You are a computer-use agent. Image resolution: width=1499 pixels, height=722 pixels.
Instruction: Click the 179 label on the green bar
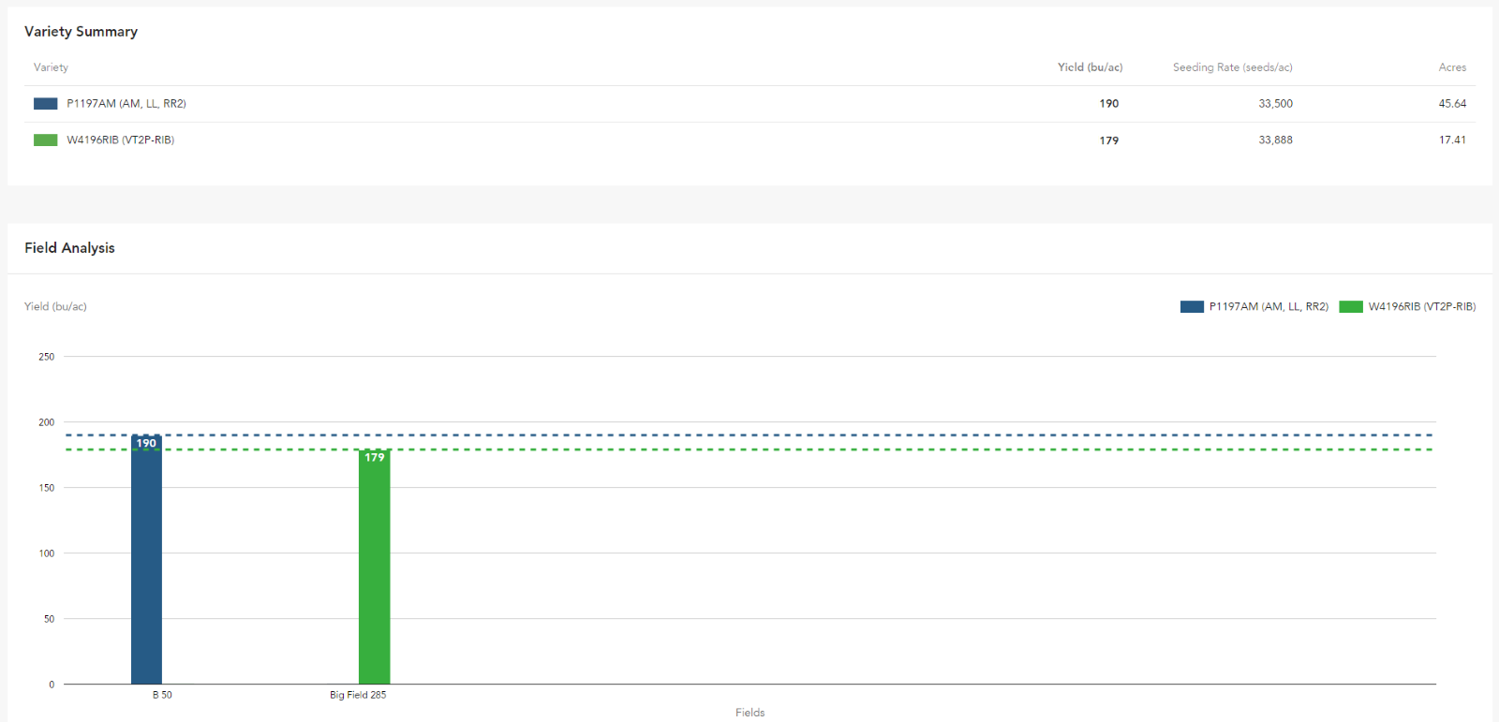pos(375,458)
